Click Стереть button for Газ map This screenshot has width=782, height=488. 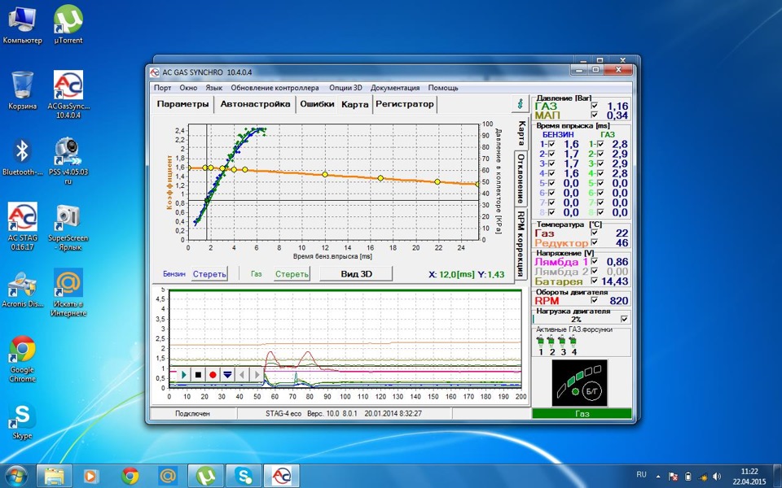(292, 274)
